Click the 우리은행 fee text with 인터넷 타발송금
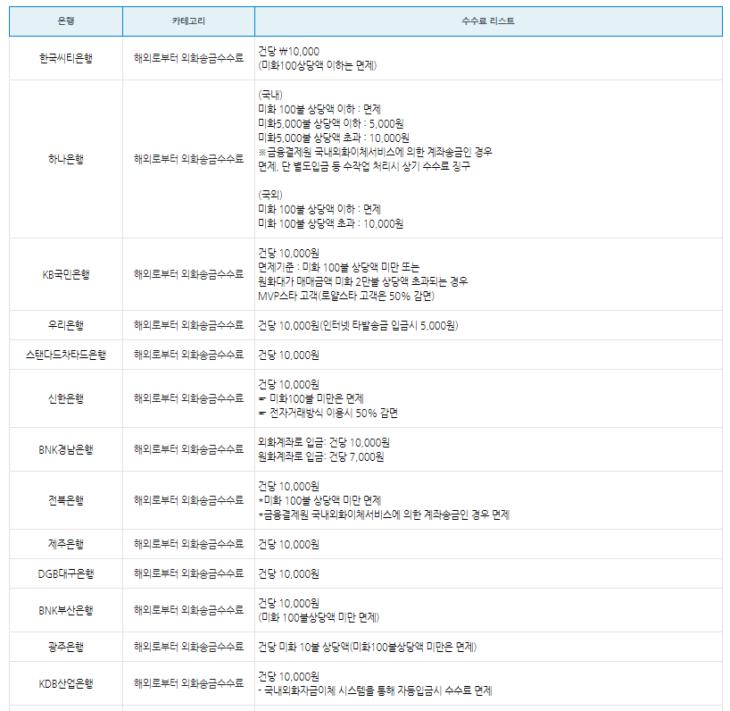This screenshot has width=730, height=711. (359, 325)
